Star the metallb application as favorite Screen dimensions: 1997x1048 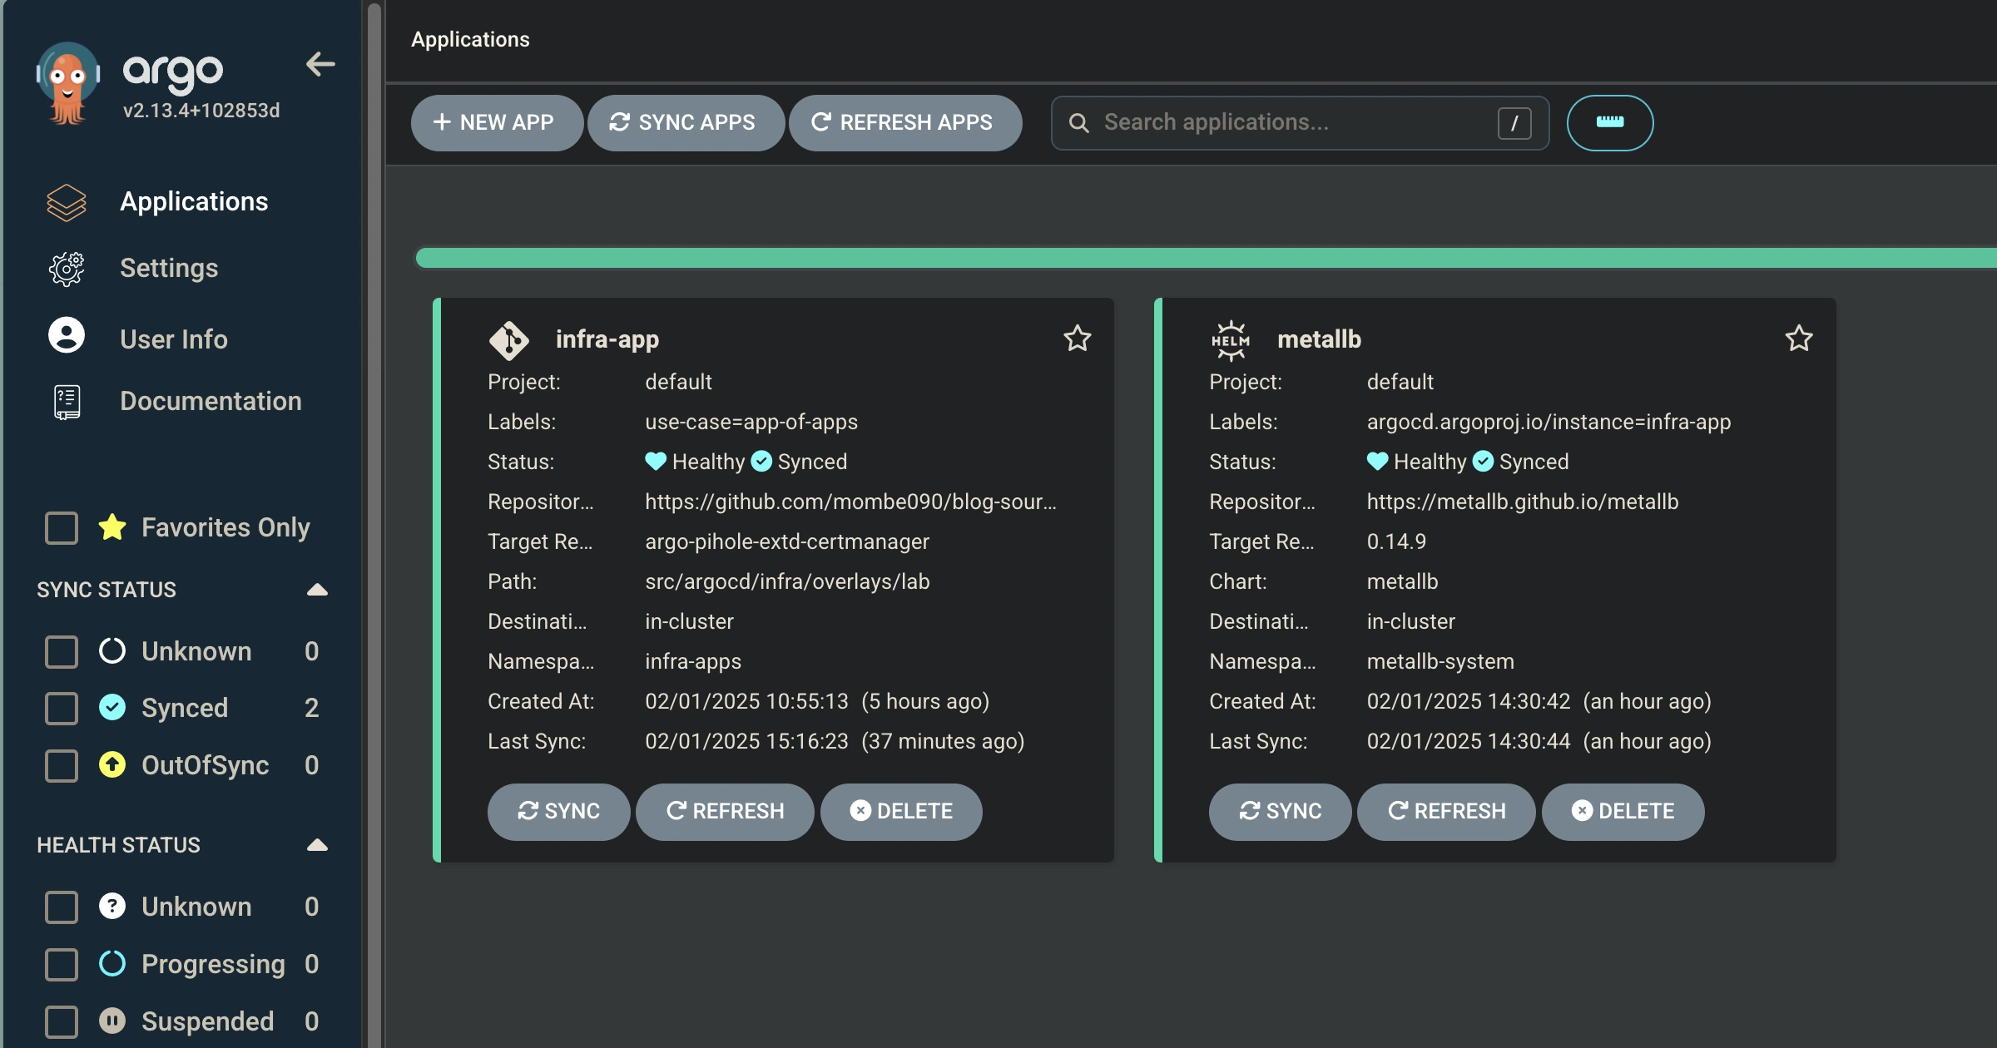pyautogui.click(x=1798, y=339)
